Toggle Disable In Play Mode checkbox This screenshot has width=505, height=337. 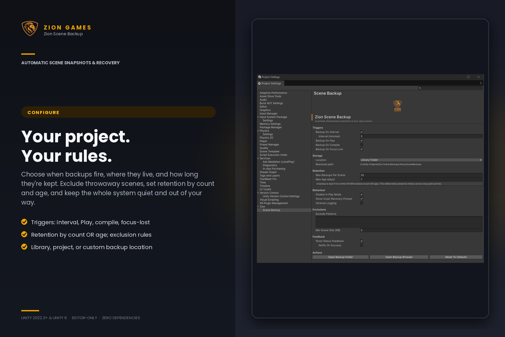[362, 194]
